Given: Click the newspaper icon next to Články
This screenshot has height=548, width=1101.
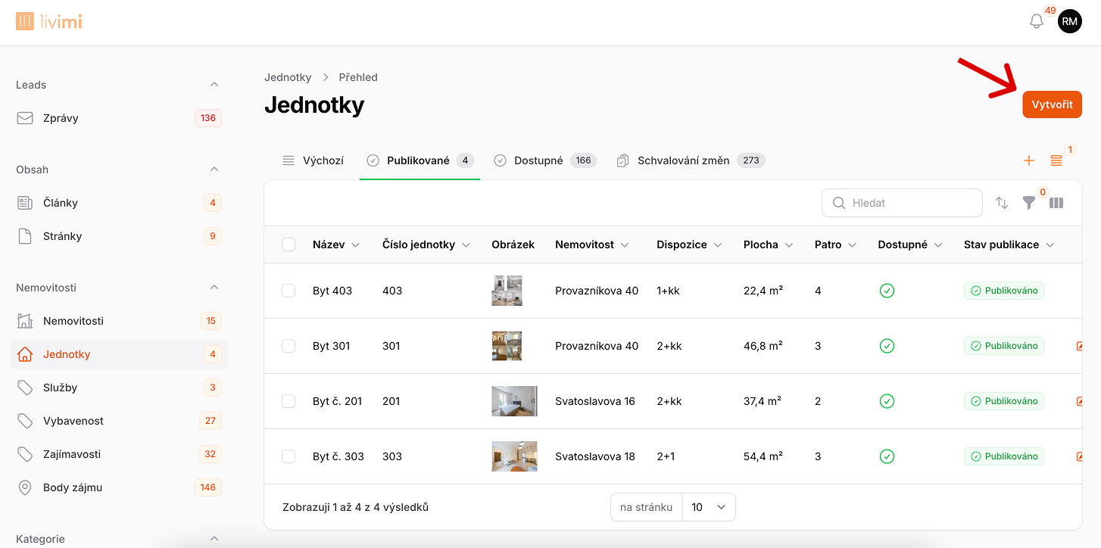Looking at the screenshot, I should tap(25, 203).
